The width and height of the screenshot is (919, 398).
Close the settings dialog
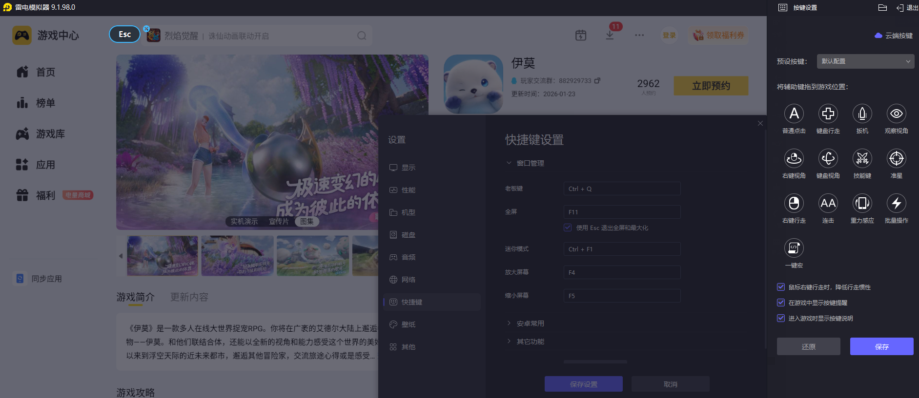[x=760, y=123]
